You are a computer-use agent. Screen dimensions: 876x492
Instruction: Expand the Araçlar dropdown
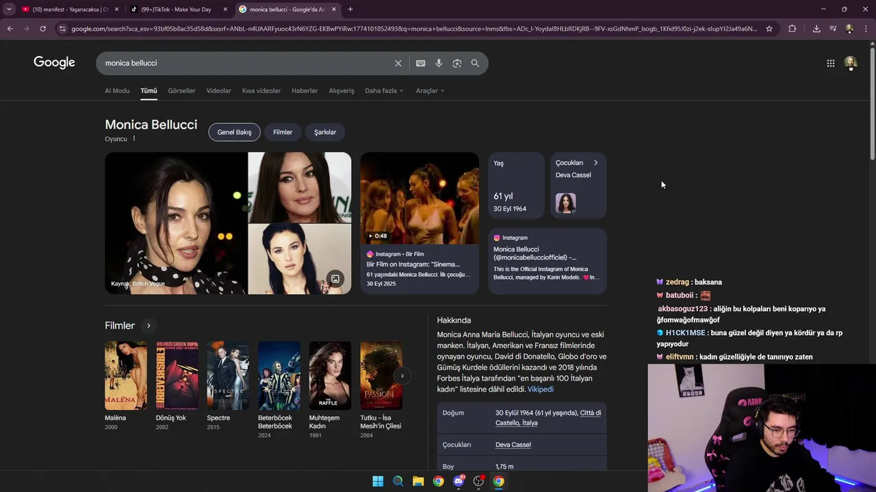point(430,91)
